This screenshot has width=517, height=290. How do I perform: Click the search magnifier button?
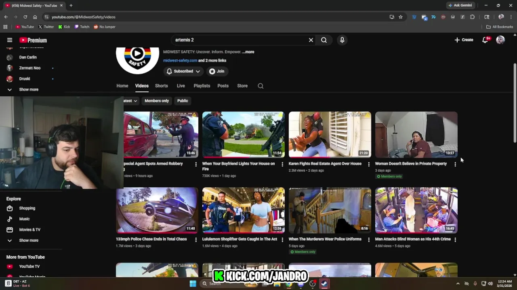pos(324,40)
